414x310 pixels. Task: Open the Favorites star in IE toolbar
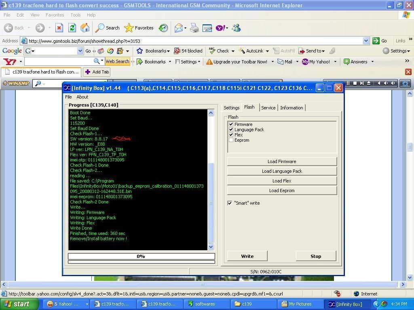[139, 28]
